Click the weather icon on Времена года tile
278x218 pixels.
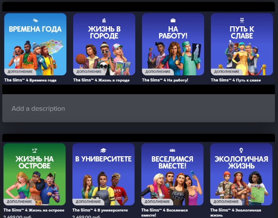35,20
